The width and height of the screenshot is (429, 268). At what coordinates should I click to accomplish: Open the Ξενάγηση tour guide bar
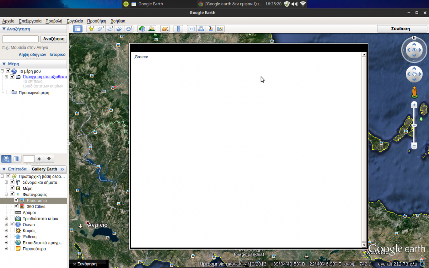click(88, 264)
